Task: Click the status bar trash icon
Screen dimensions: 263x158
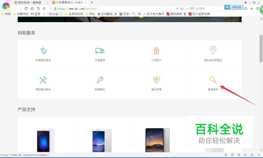Action: pos(239,155)
